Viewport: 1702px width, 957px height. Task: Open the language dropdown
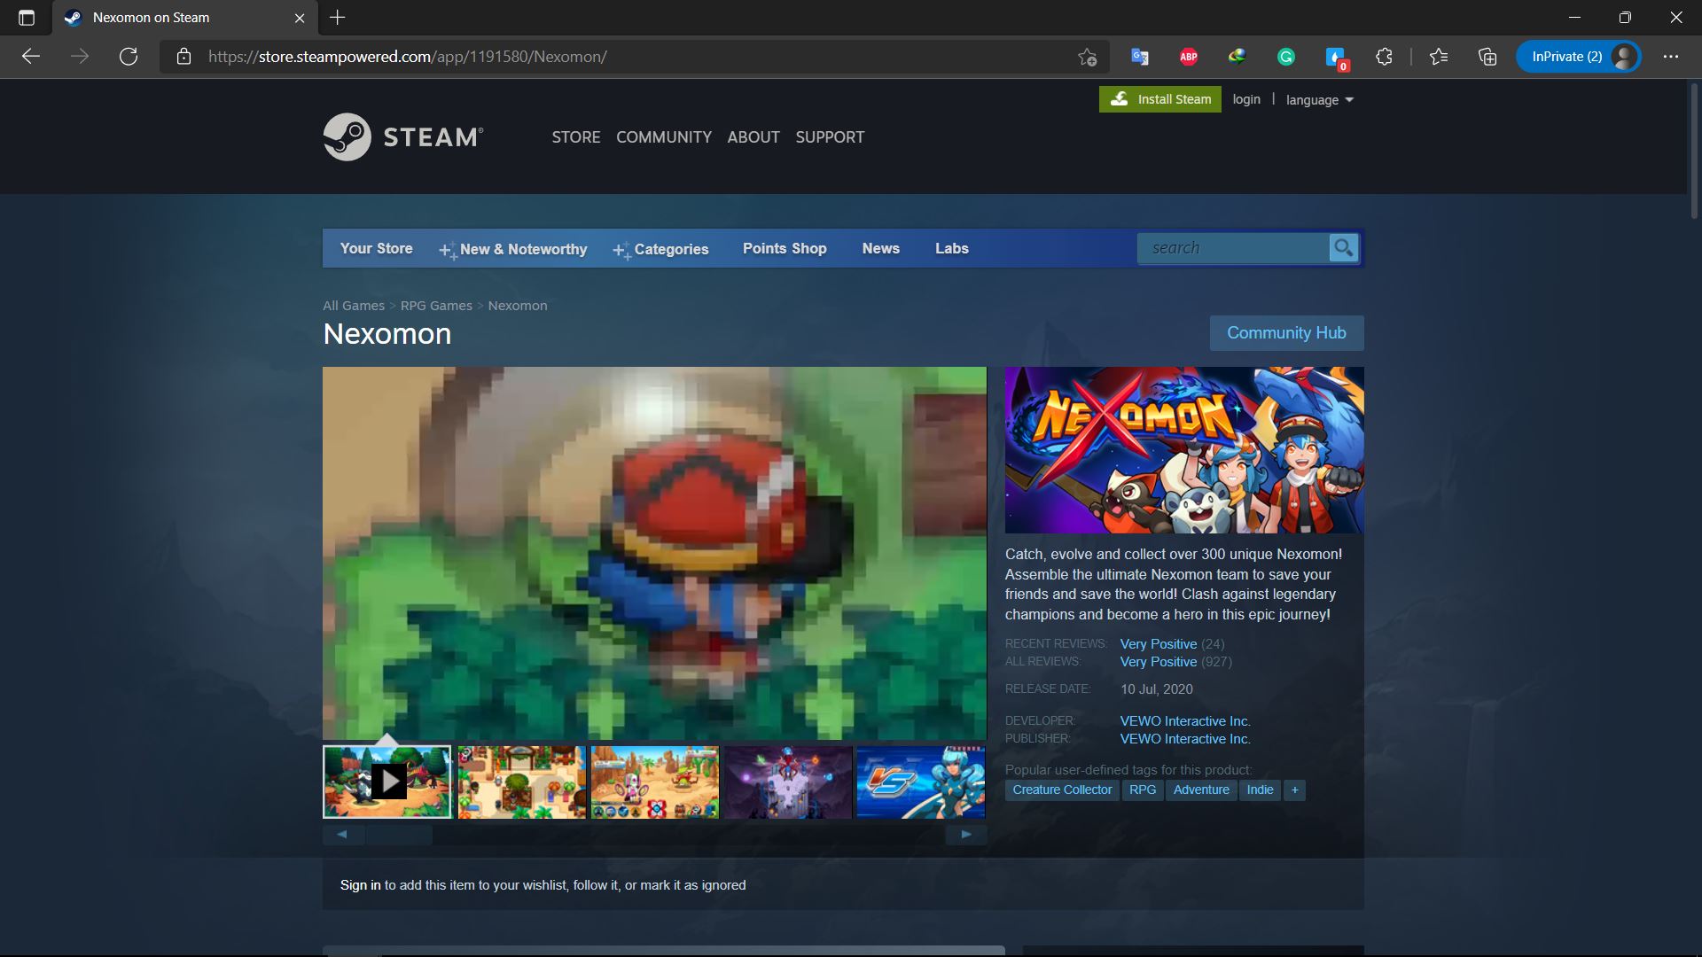1319,99
